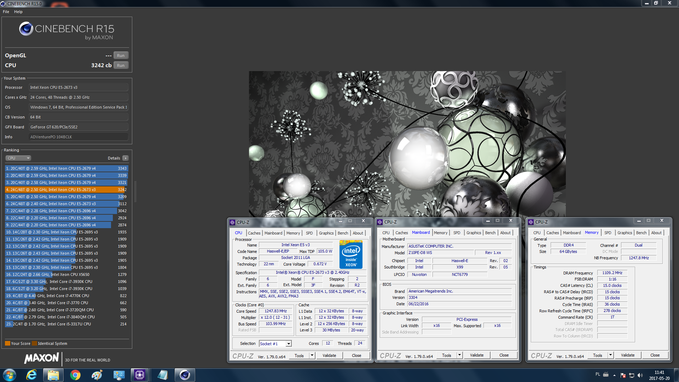The width and height of the screenshot is (679, 382).
Task: Open Caches tab in first CPU-Z window
Action: click(254, 233)
